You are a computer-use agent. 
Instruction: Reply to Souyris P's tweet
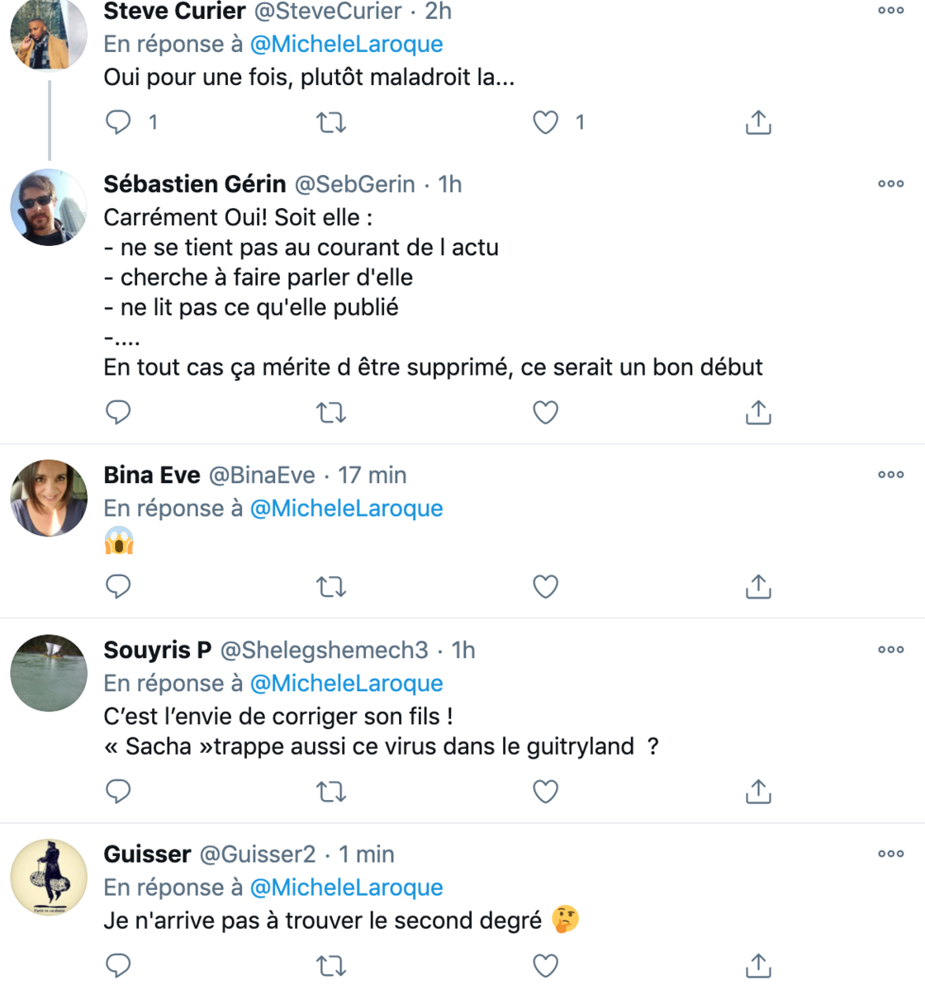[x=118, y=791]
